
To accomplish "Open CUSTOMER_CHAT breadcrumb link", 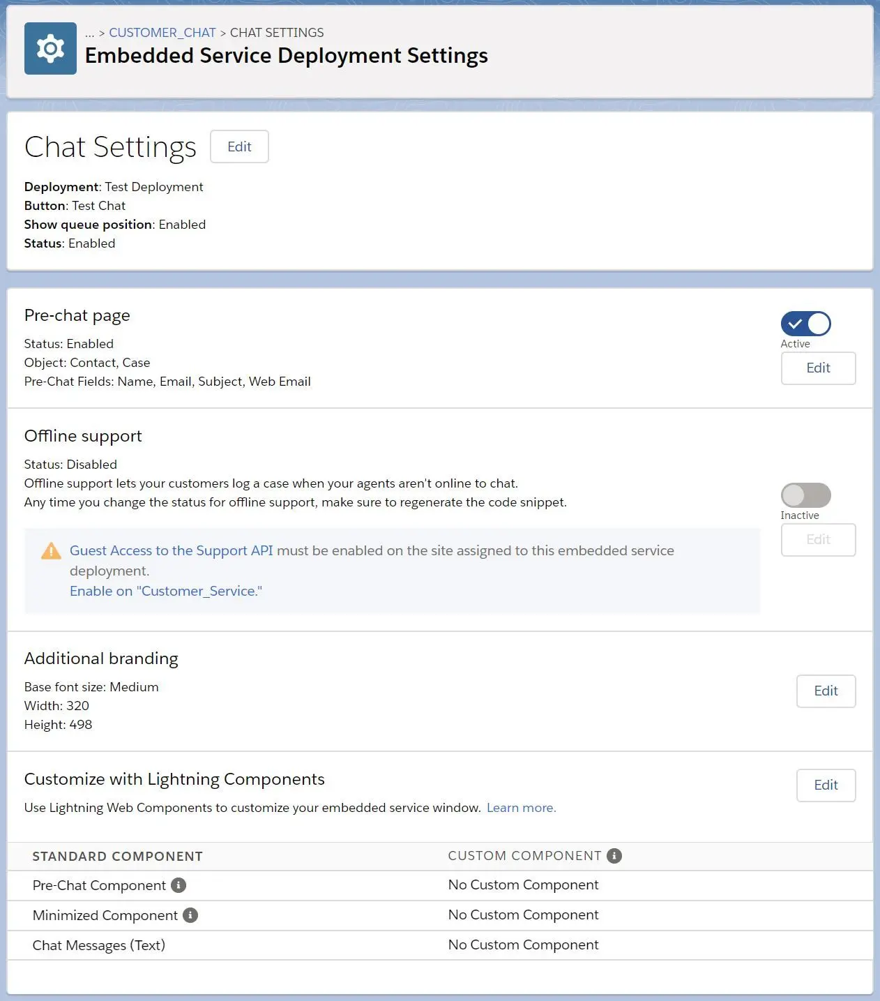I will click(162, 33).
